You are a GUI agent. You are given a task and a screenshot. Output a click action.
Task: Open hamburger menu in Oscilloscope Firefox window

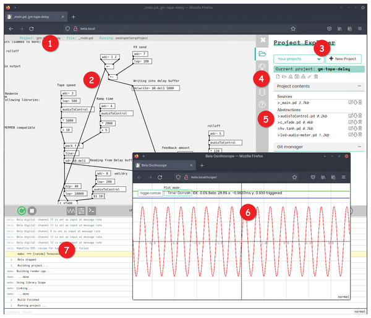(344, 177)
